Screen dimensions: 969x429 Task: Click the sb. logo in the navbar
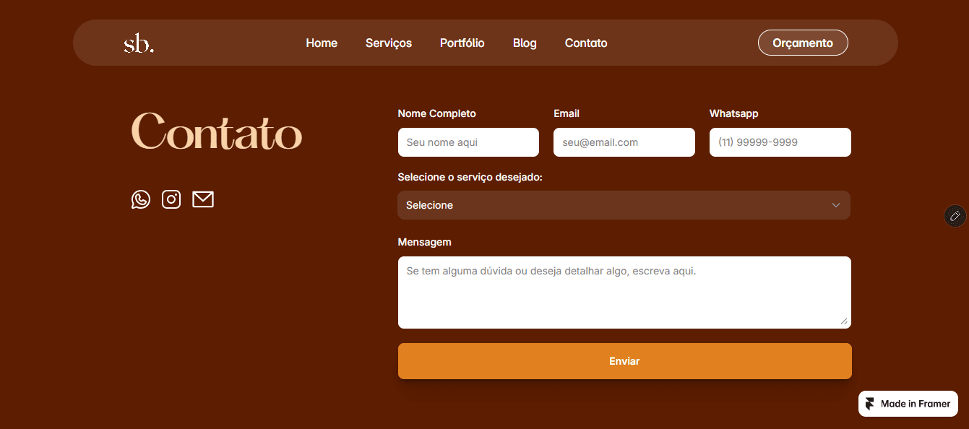tap(139, 43)
